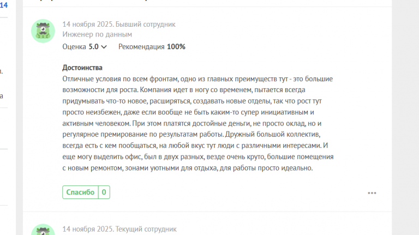Expand the chevron next to Оценка 5.0
Viewport: 419px width, 235px height.
104,47
